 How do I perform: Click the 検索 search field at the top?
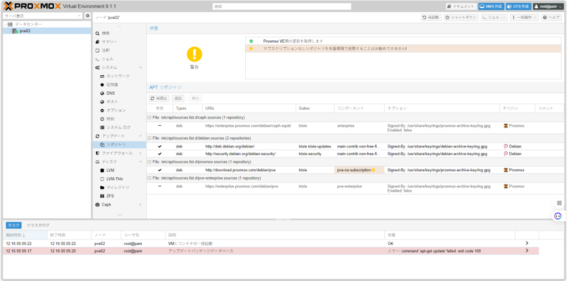click(x=281, y=7)
